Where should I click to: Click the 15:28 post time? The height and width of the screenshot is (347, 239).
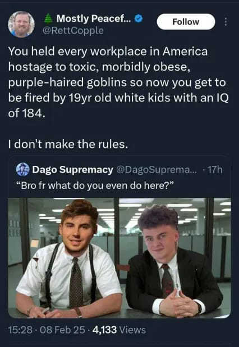tap(19, 330)
